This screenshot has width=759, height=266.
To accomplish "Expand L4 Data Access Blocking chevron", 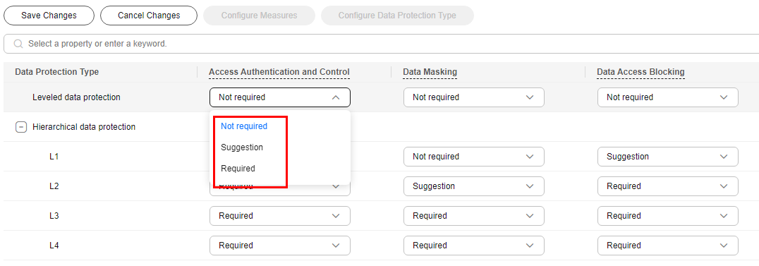I will (x=724, y=245).
